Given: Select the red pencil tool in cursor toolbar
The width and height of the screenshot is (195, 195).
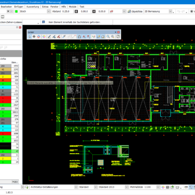Looking at the screenshot, I should (59, 37).
